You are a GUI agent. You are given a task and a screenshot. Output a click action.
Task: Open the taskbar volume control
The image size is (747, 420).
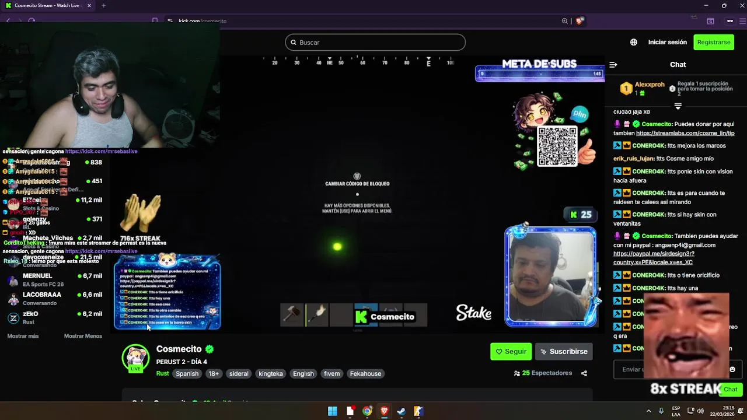click(x=700, y=411)
